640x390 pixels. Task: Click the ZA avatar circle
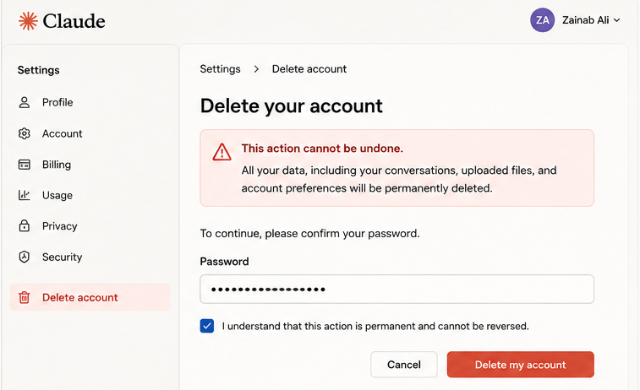543,20
